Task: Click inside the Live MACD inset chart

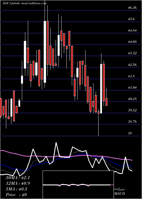Action: tap(78, 185)
